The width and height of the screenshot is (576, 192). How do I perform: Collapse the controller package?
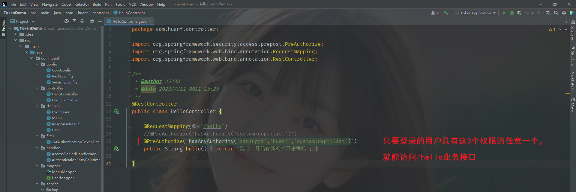37,88
